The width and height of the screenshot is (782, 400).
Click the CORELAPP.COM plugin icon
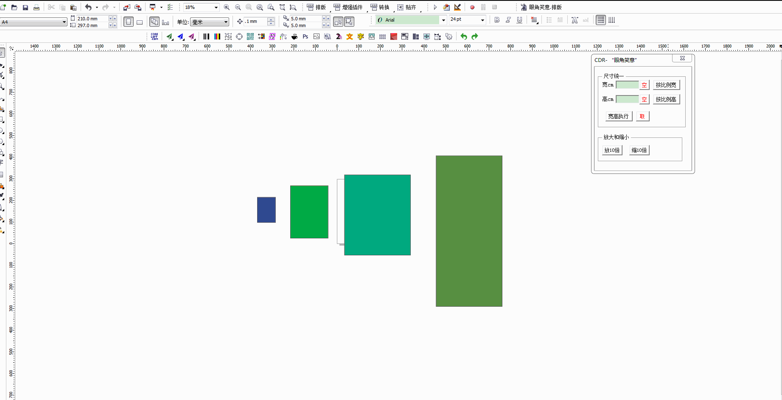(x=154, y=36)
